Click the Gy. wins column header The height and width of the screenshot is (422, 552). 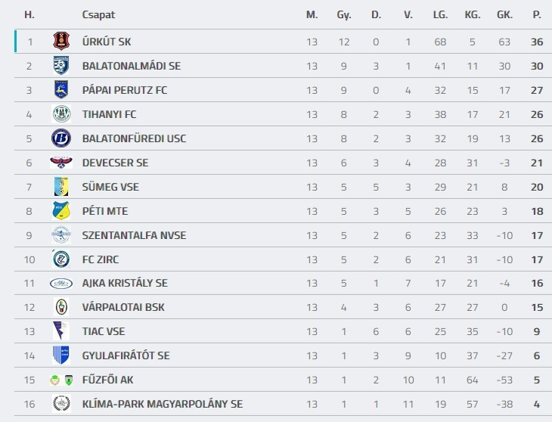tap(344, 14)
